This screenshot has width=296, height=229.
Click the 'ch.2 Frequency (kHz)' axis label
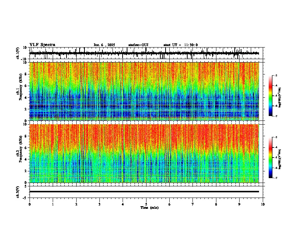(x=19, y=149)
